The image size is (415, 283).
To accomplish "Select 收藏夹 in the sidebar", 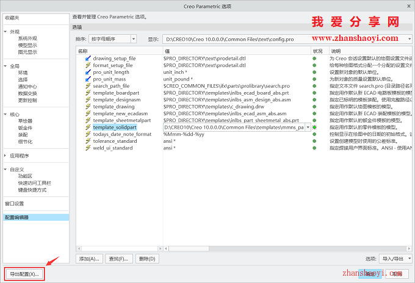I will [12, 18].
